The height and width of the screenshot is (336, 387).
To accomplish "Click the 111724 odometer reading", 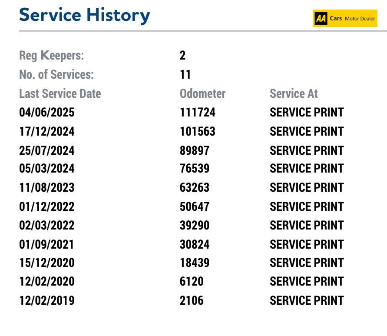I will pyautogui.click(x=198, y=113).
